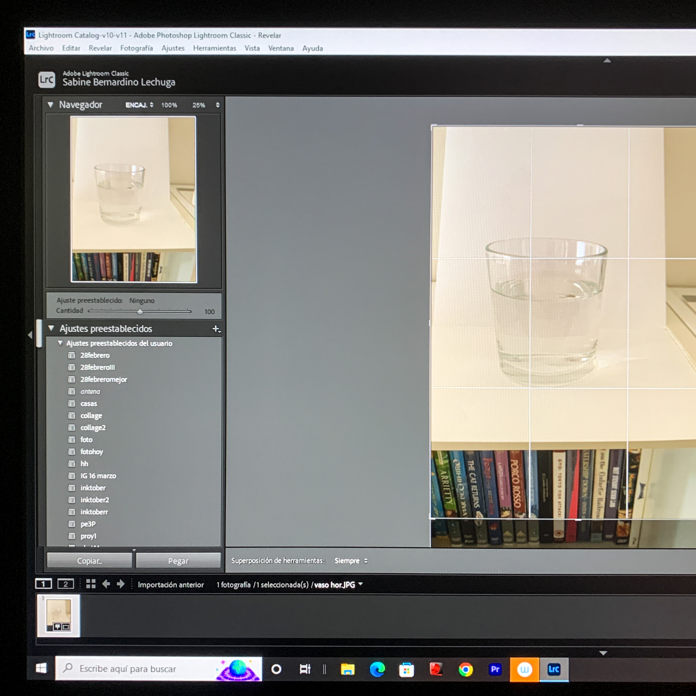Switch to main window display 1
This screenshot has height=696, width=696.
click(43, 584)
